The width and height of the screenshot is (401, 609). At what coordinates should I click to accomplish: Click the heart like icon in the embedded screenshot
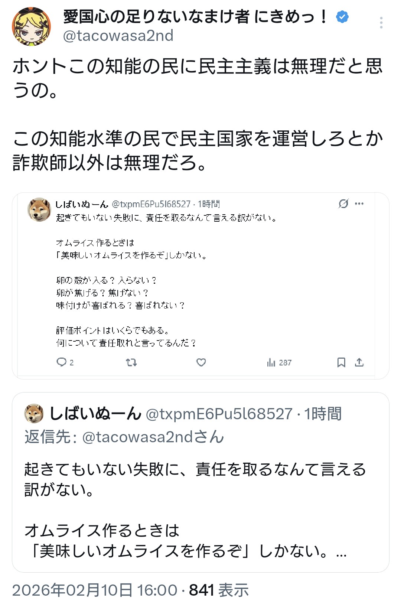pyautogui.click(x=201, y=362)
